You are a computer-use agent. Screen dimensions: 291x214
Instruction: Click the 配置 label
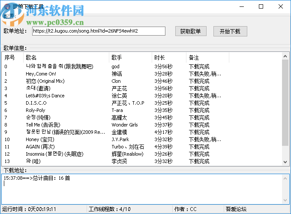(10, 16)
